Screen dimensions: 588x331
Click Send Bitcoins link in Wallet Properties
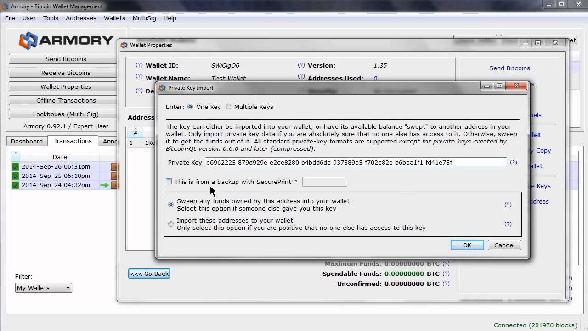tap(509, 68)
